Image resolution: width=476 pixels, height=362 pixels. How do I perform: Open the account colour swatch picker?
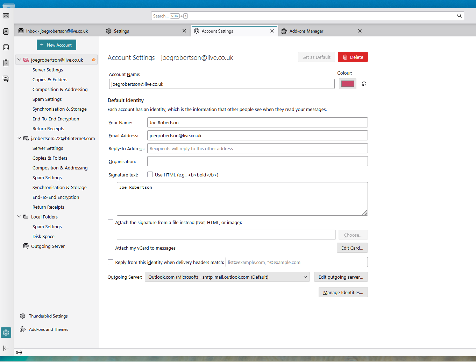tap(347, 84)
